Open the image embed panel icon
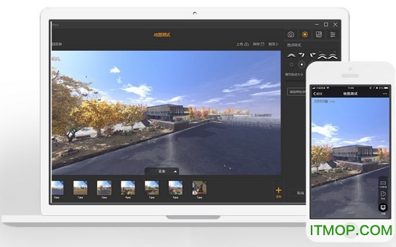This screenshot has height=247, width=396. pyautogui.click(x=319, y=34)
